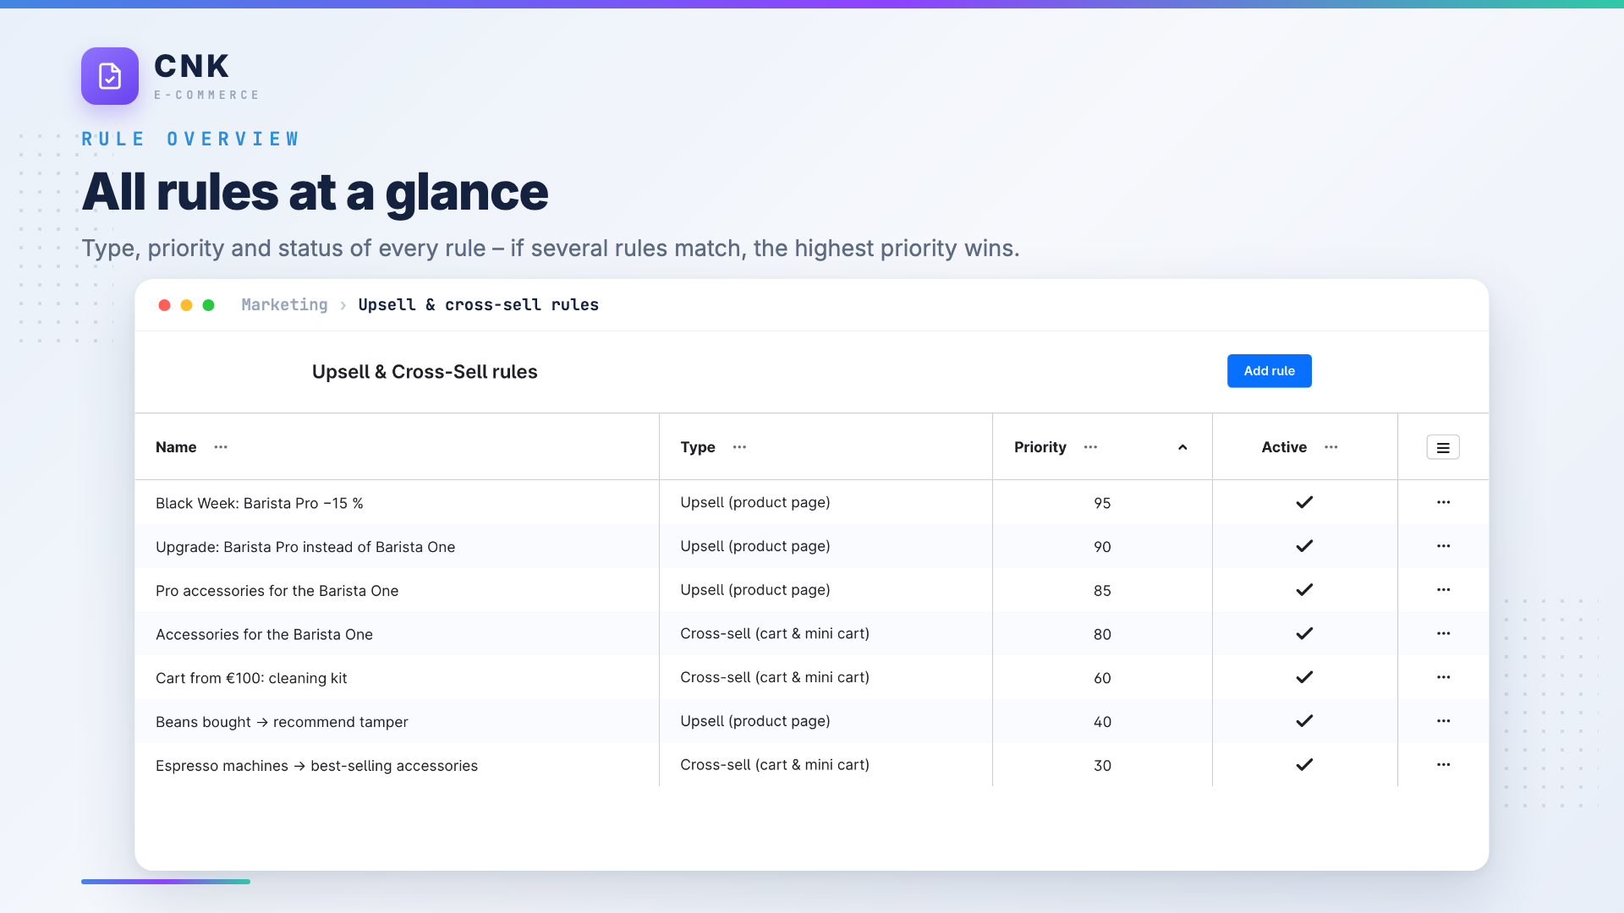The width and height of the screenshot is (1624, 913).
Task: Open the Type column options dots
Action: [740, 447]
